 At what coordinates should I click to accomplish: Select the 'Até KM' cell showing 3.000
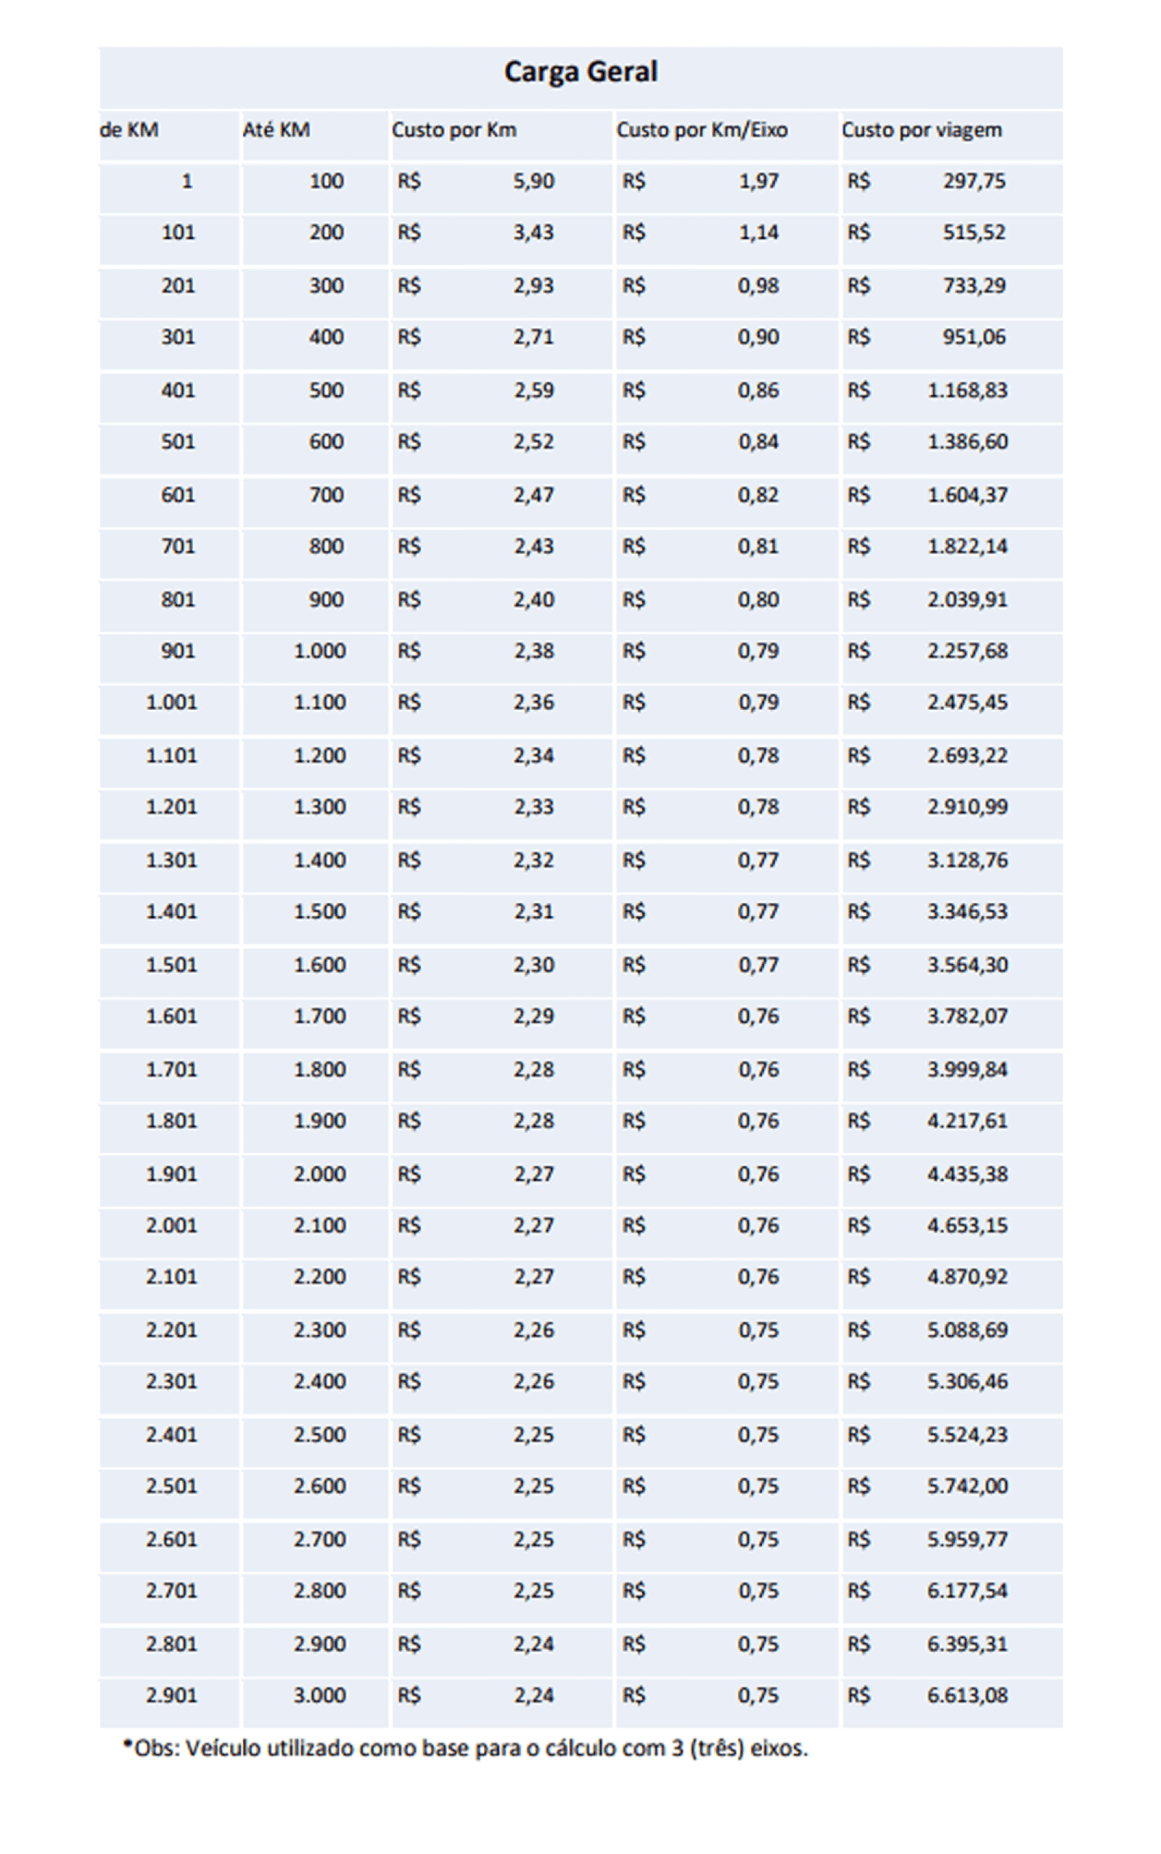pos(319,1696)
